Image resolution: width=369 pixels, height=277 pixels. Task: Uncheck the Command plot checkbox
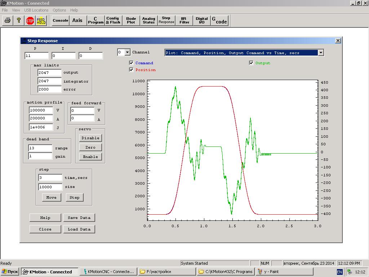pyautogui.click(x=131, y=63)
